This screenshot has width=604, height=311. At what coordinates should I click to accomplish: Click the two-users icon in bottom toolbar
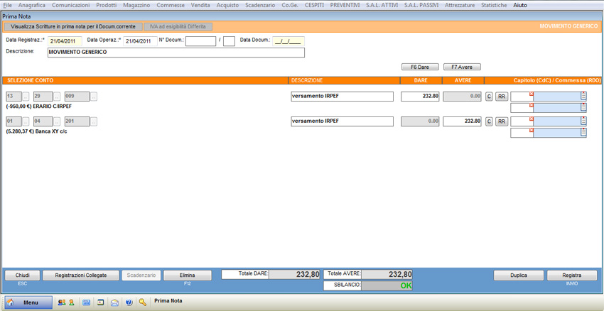tap(62, 302)
